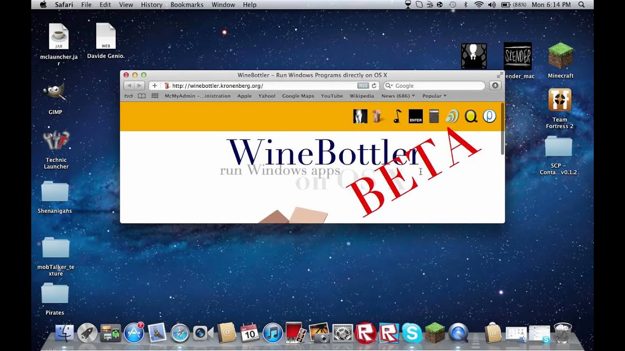The width and height of the screenshot is (625, 351).
Task: Open the App Store in the Dock
Action: pyautogui.click(x=134, y=332)
